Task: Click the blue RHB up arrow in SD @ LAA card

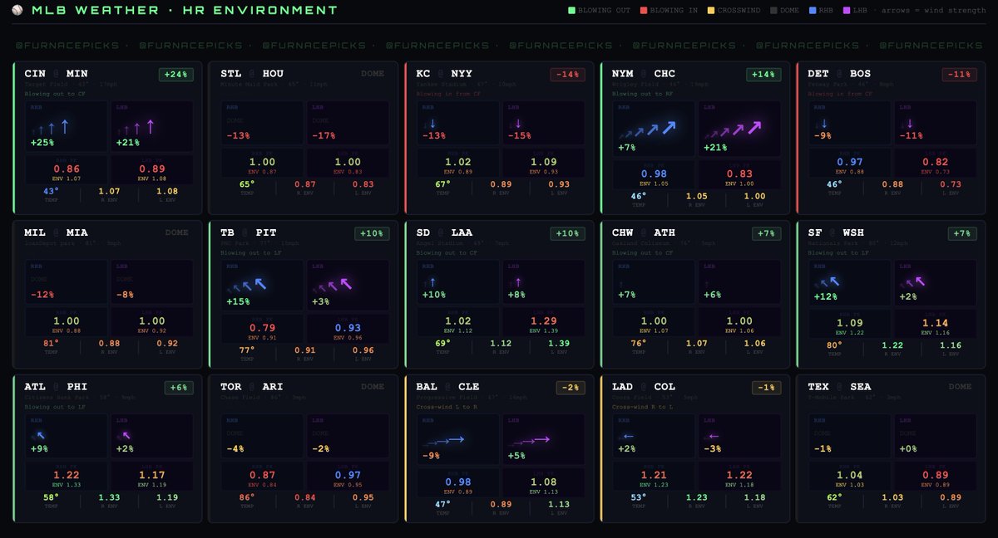Action: [x=433, y=283]
